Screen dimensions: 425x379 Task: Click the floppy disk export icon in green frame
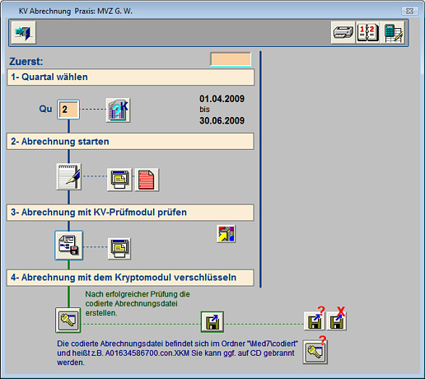pyautogui.click(x=212, y=322)
